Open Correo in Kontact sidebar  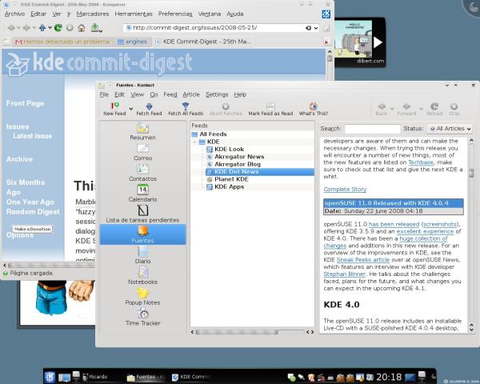point(142,152)
